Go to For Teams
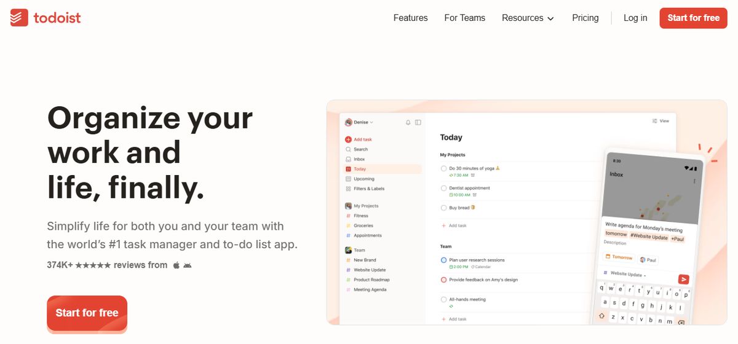The width and height of the screenshot is (738, 344). click(465, 18)
